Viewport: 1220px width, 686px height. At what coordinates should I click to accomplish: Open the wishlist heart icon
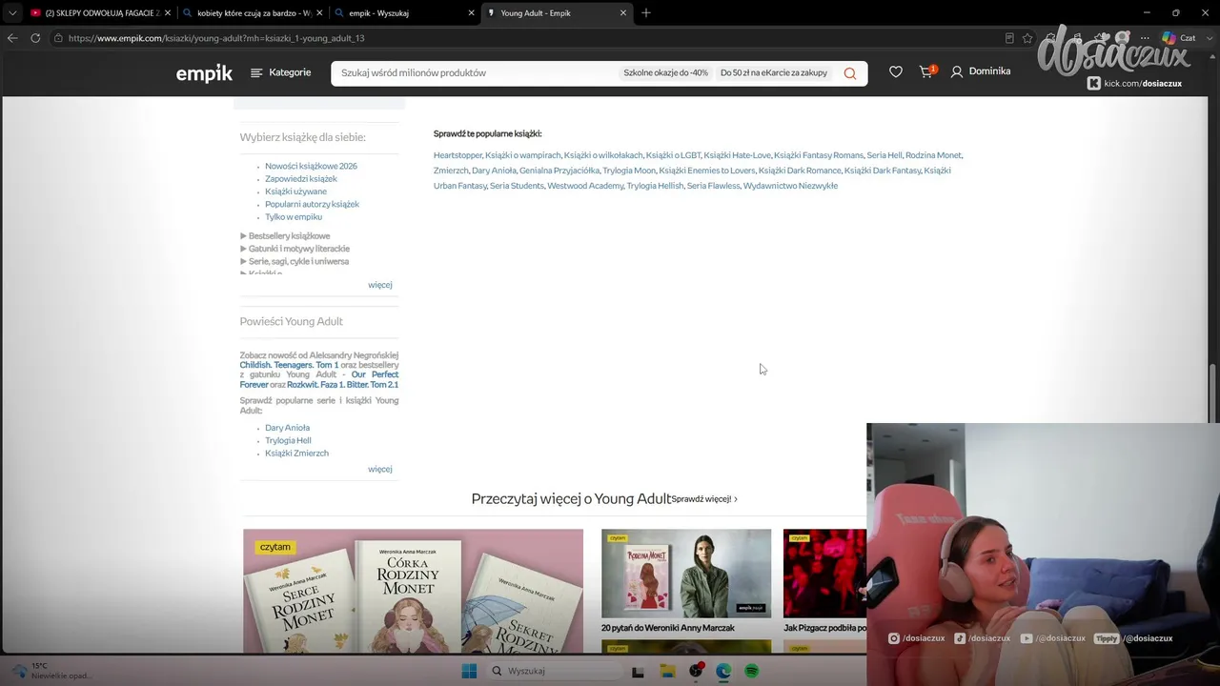pyautogui.click(x=896, y=71)
